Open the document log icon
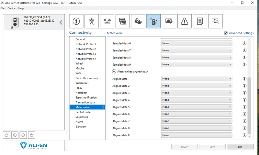Viewport: 259px width, 155px height. coord(200,21)
